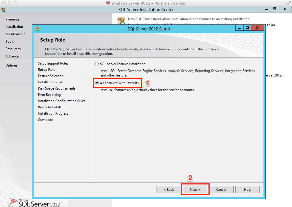This screenshot has width=292, height=207.
Task: Click Disk Space Requirements step
Action: point(57,88)
